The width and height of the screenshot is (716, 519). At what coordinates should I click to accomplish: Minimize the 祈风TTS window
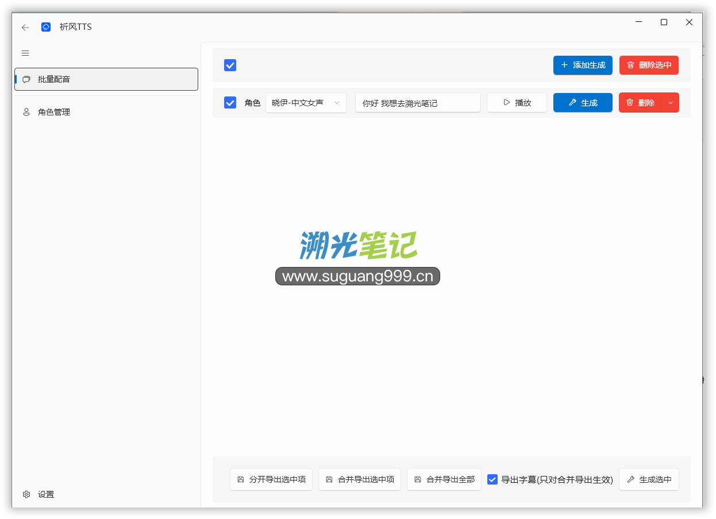point(638,22)
